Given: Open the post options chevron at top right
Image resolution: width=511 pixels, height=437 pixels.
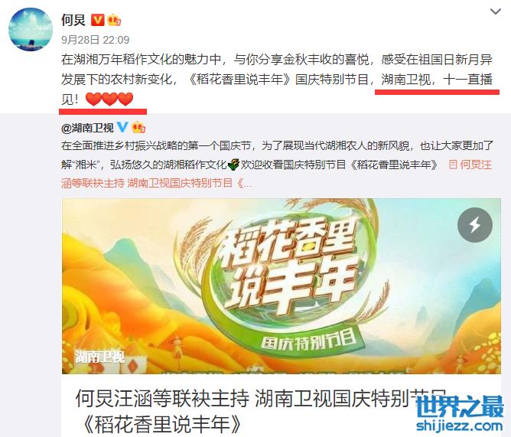Looking at the screenshot, I should tap(496, 11).
